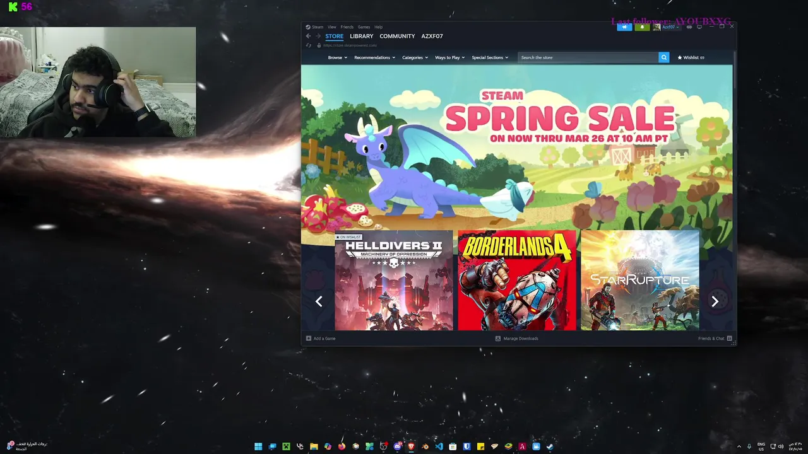Open Helldivers II game capsule
This screenshot has height=454, width=808.
pos(394,280)
